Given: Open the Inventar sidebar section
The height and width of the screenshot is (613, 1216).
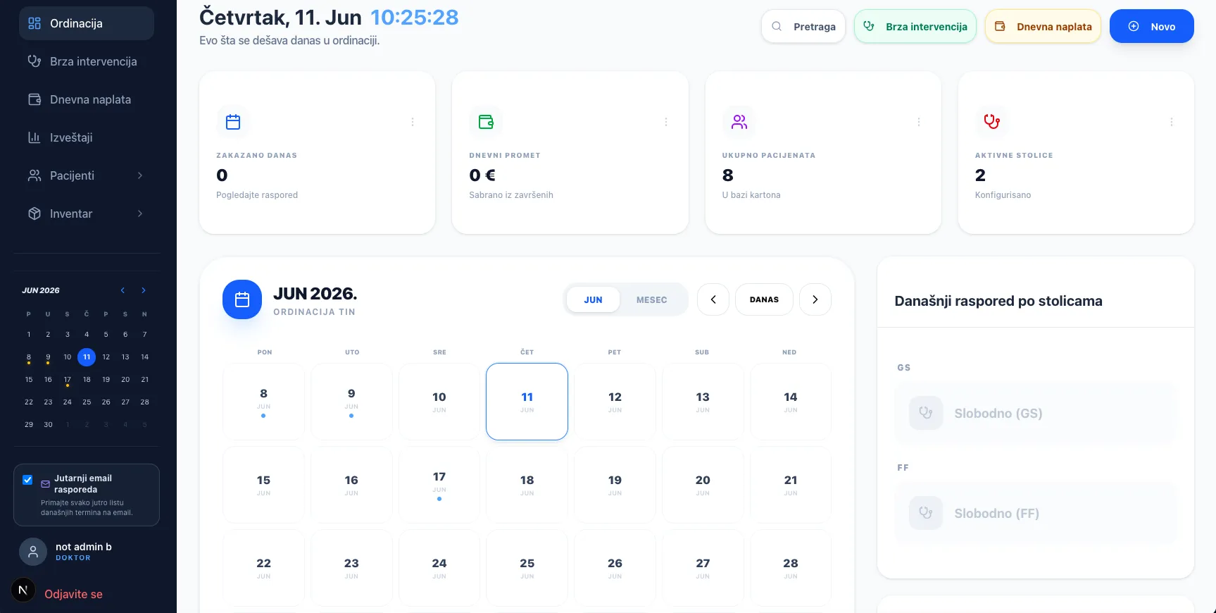Looking at the screenshot, I should tap(87, 213).
